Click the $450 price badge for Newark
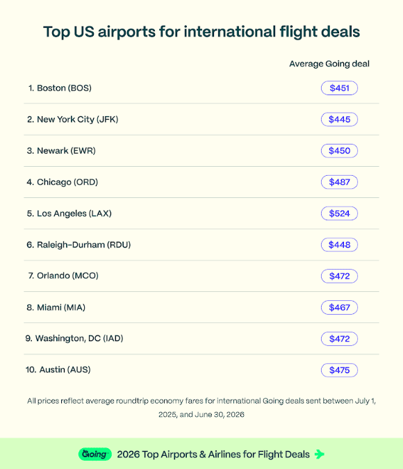This screenshot has height=469, width=403. click(339, 151)
